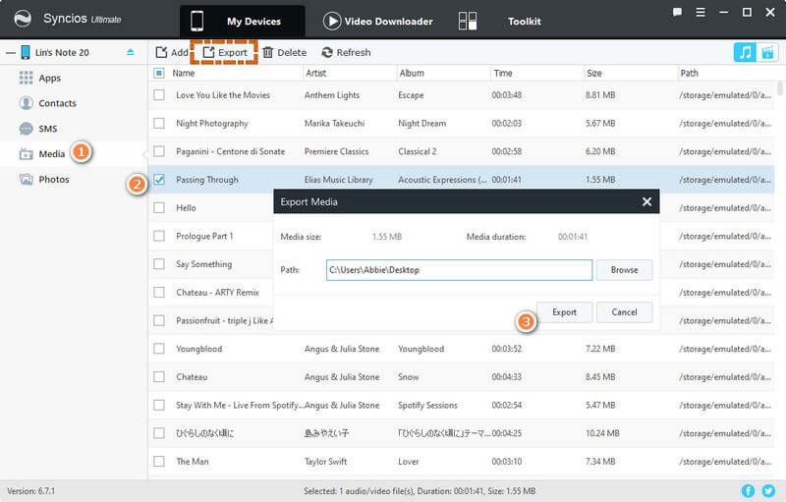Check Paganini - Centone di Sonate checkbox
The width and height of the screenshot is (786, 502).
(159, 151)
